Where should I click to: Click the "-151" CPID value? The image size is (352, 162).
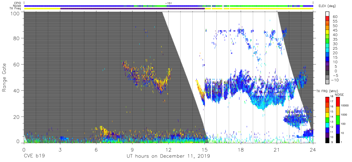(x=168, y=3)
